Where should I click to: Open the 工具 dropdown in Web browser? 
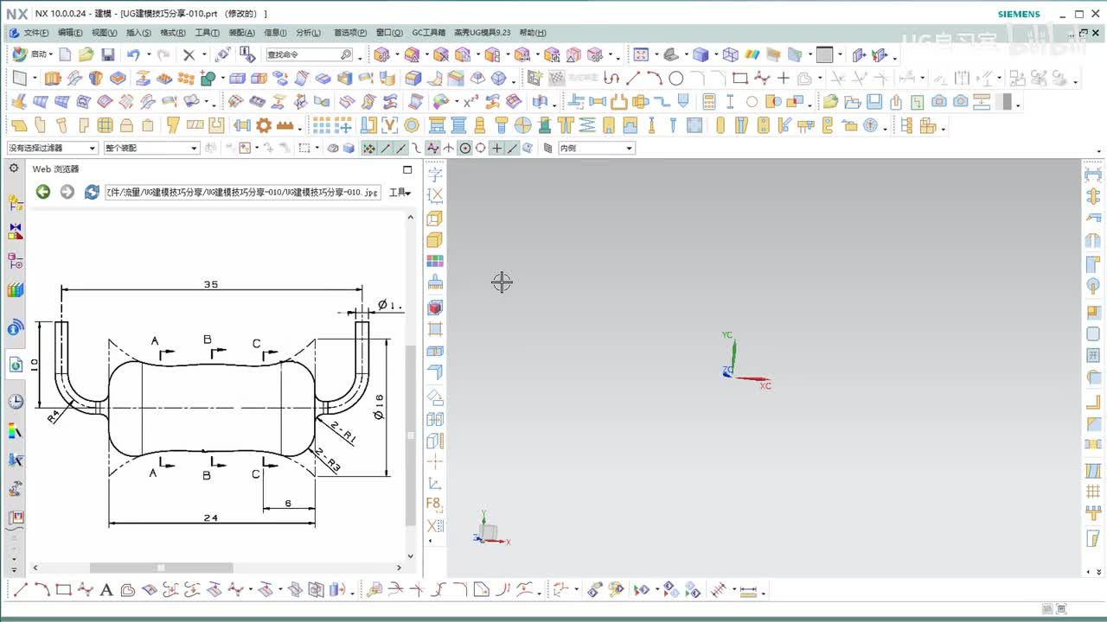point(400,193)
